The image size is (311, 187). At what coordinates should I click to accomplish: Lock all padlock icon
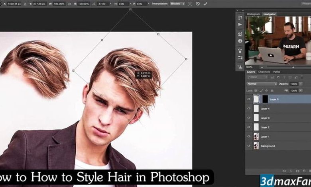(x=272, y=91)
